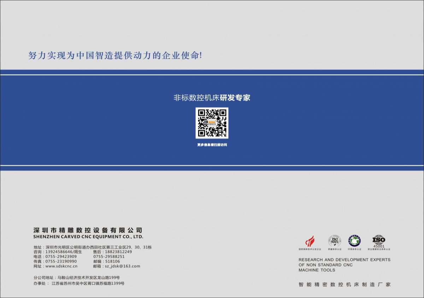Viewport: 424px width, 298px height.
Task: Click the ISO 9001 certification badge
Action: [x=334, y=241]
